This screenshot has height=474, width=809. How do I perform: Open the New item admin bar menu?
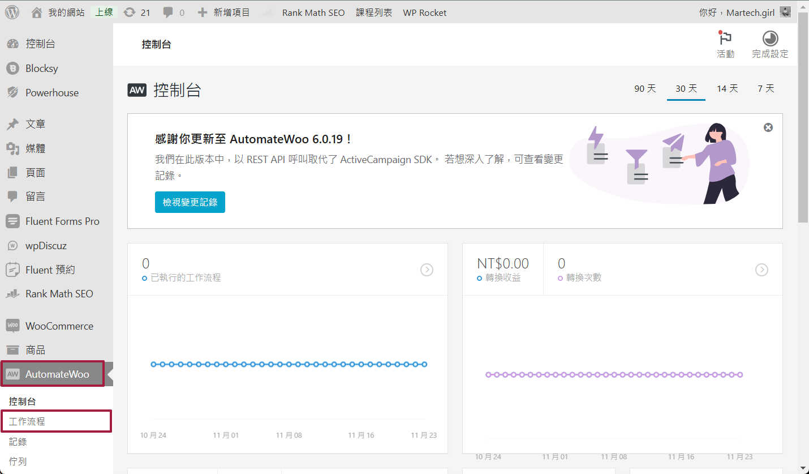point(223,12)
